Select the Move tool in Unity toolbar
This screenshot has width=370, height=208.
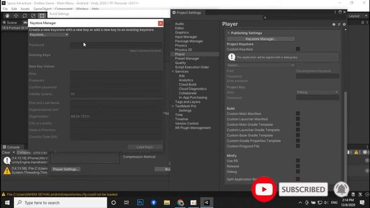point(16,16)
